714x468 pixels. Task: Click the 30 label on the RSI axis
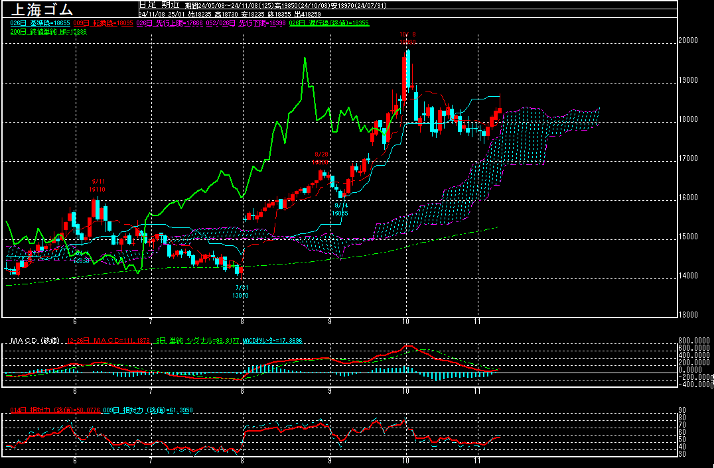[x=682, y=454]
